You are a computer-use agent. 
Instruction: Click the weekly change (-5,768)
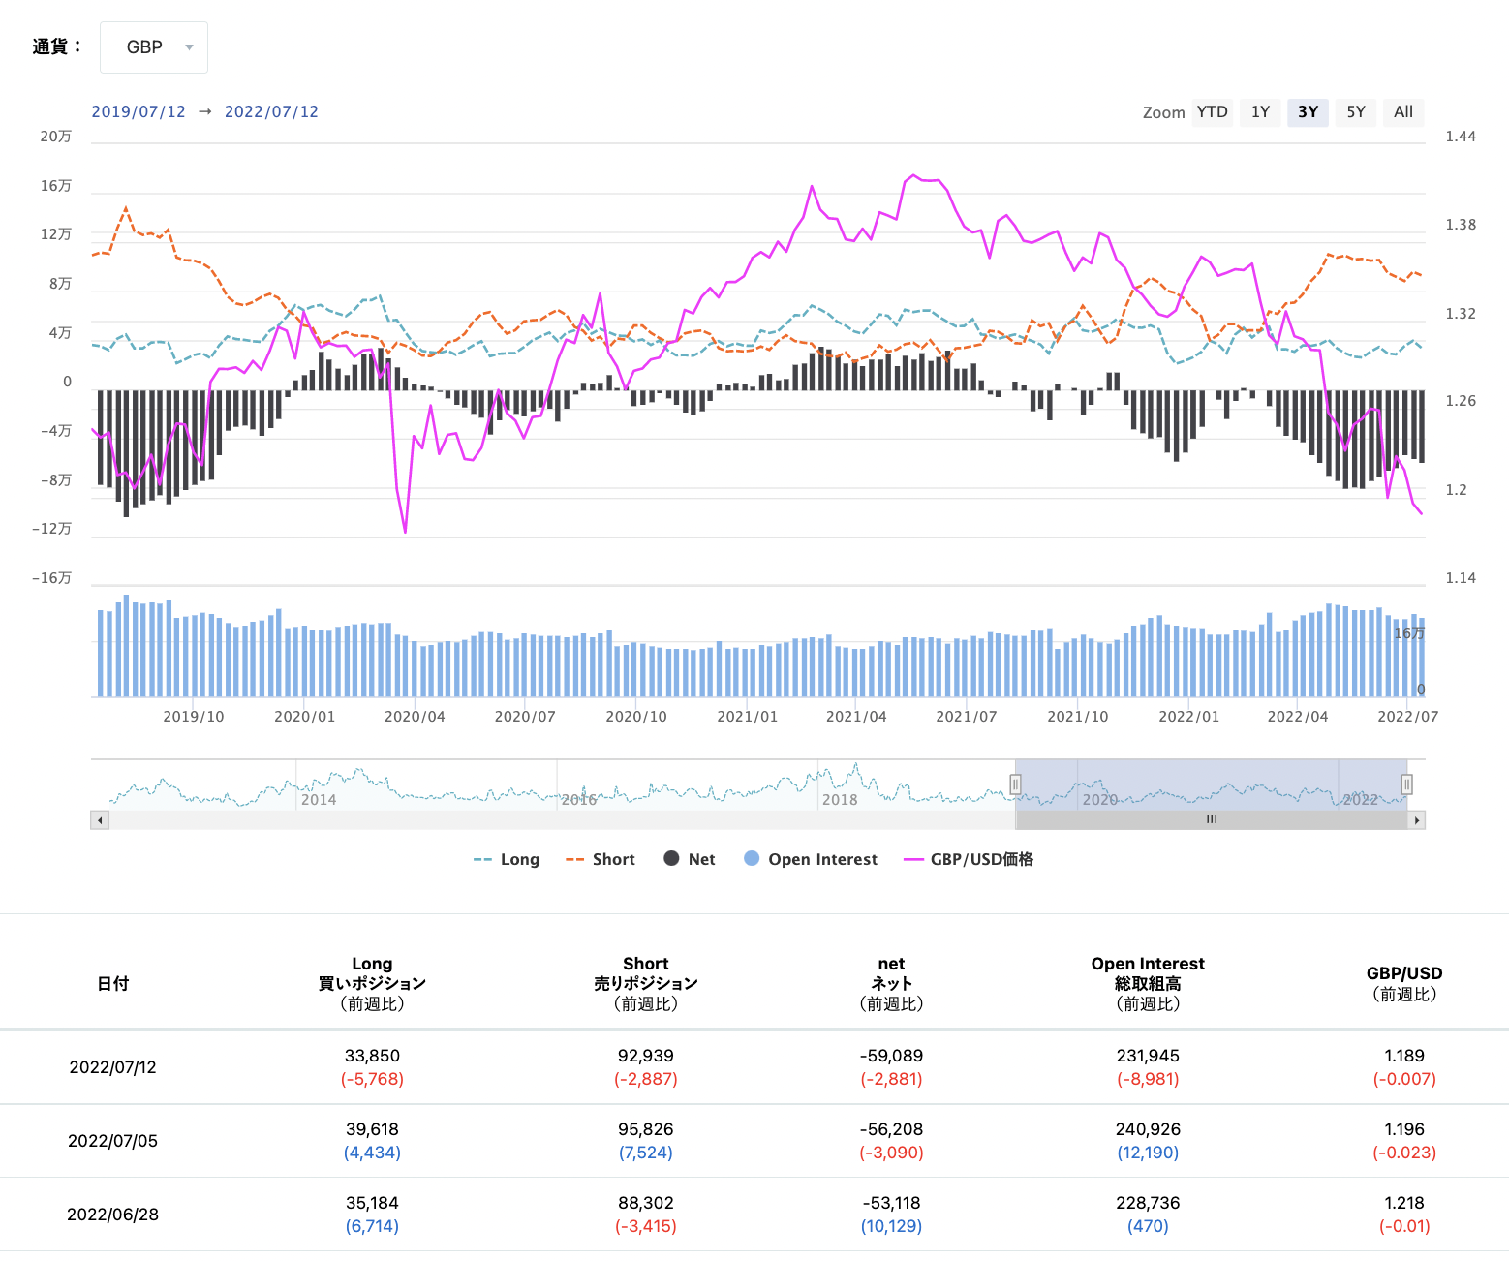[x=372, y=1079]
